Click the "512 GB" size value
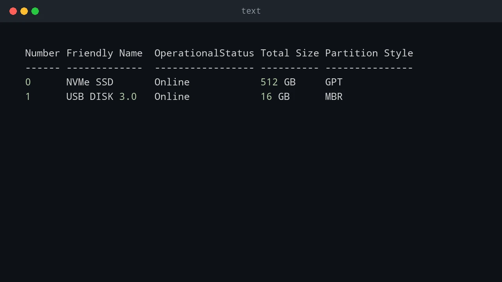 278,82
